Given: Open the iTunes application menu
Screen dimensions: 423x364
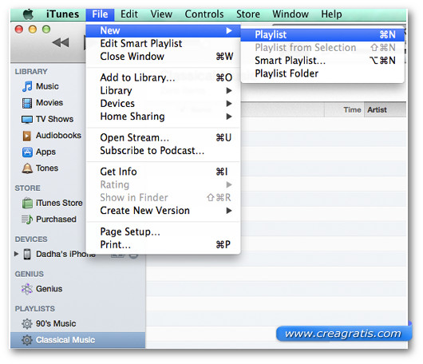Looking at the screenshot, I should point(62,14).
